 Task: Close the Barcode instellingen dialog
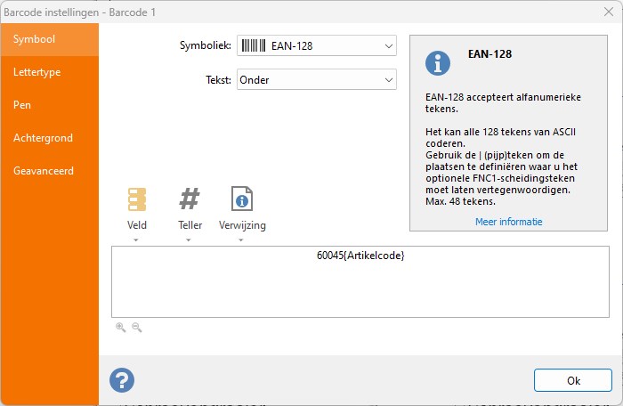[608, 12]
